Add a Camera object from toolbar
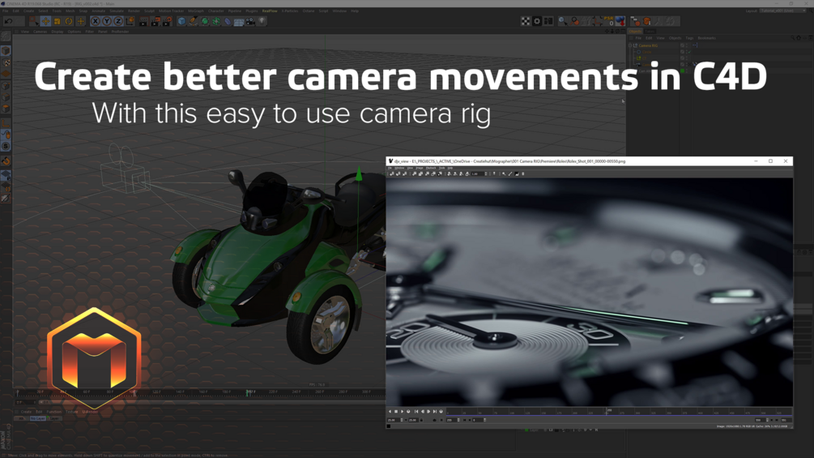 point(250,21)
